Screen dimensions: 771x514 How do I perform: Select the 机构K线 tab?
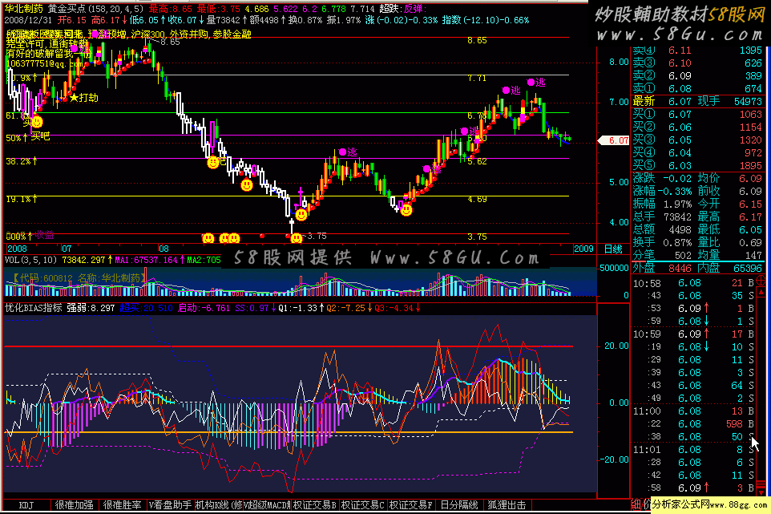point(218,505)
